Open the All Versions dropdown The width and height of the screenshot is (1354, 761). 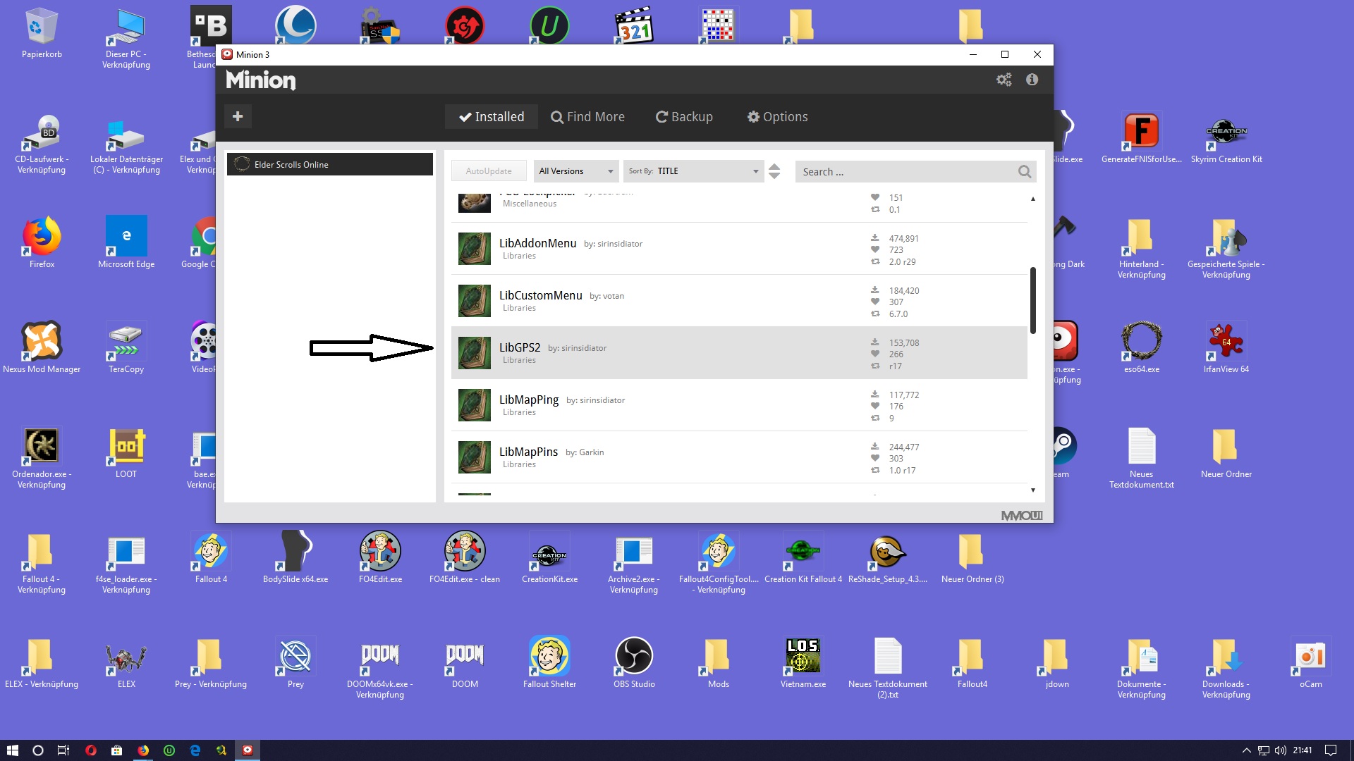click(x=575, y=171)
